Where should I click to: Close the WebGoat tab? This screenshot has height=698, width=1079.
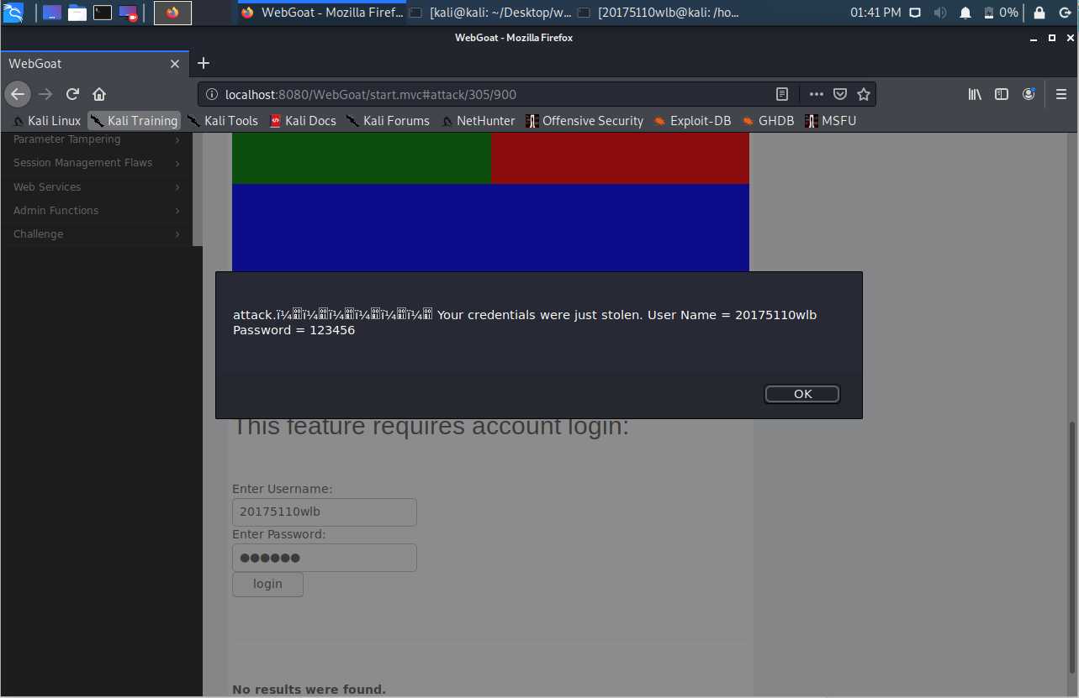(175, 64)
